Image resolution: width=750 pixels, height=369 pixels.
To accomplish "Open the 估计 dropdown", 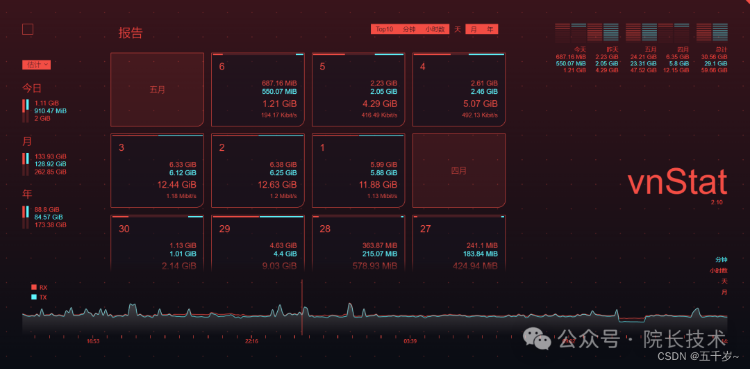I will tap(36, 65).
